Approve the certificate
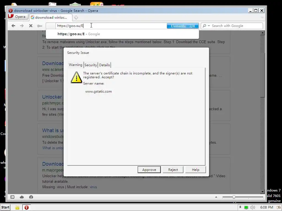282x211 pixels. (x=149, y=170)
